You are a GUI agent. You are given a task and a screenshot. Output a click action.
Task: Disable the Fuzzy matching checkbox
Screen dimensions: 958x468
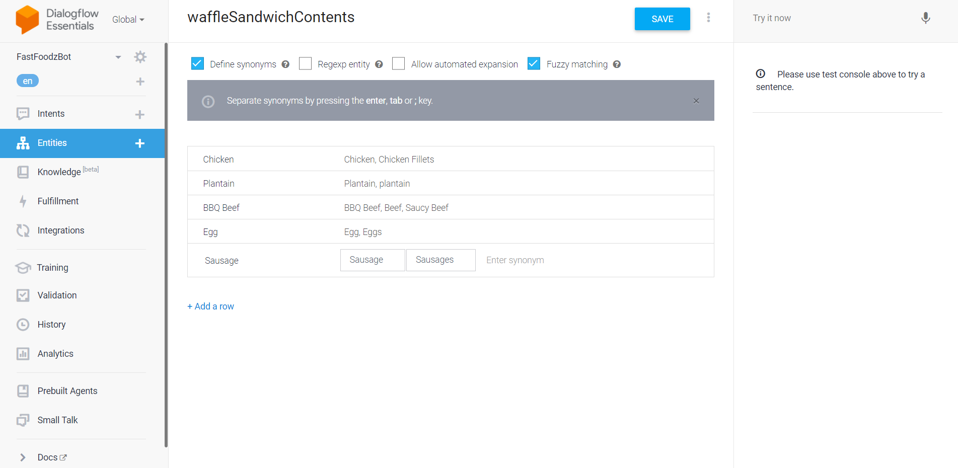pyautogui.click(x=534, y=64)
